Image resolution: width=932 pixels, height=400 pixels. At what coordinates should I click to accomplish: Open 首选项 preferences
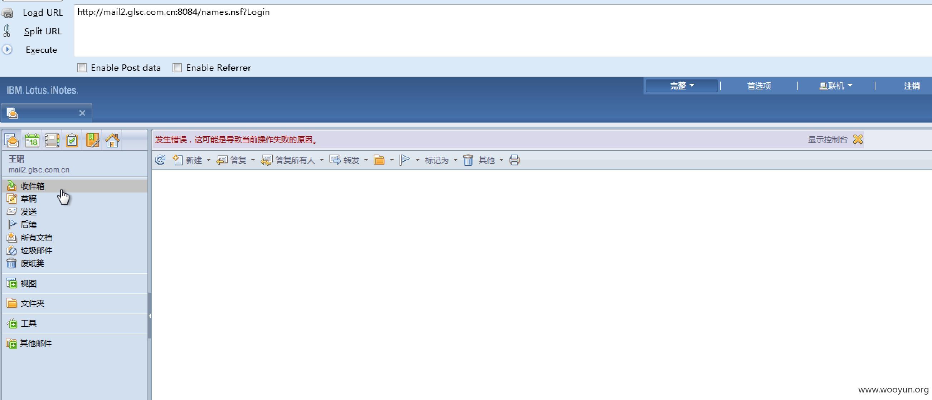759,86
